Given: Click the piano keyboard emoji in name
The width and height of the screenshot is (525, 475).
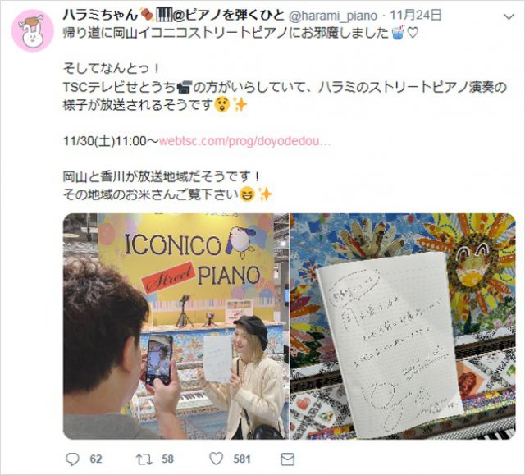Looking at the screenshot, I should (164, 15).
